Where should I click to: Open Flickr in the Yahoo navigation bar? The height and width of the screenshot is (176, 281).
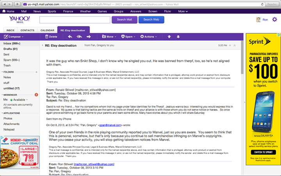(167, 11)
